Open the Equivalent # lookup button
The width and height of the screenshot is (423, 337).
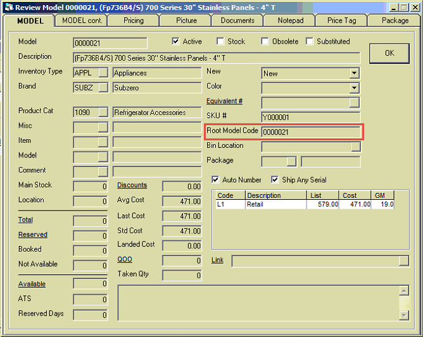tap(354, 102)
